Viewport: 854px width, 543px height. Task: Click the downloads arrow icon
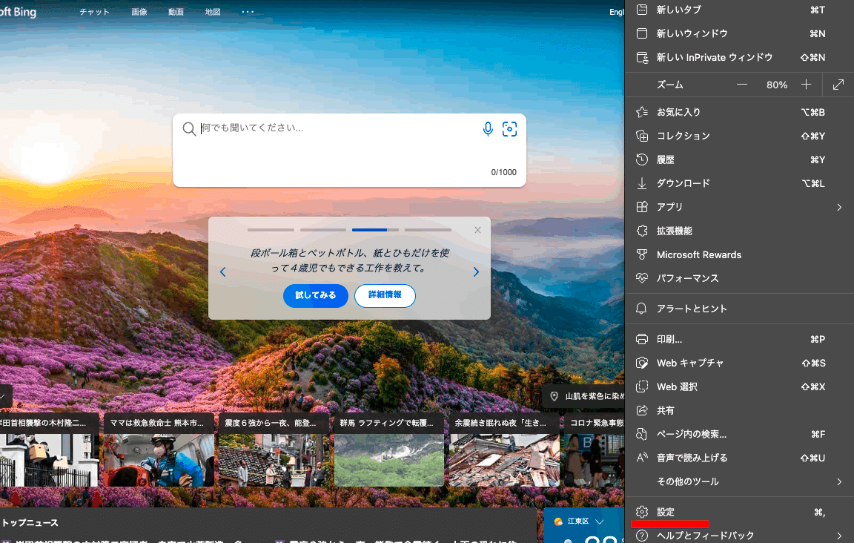(642, 183)
